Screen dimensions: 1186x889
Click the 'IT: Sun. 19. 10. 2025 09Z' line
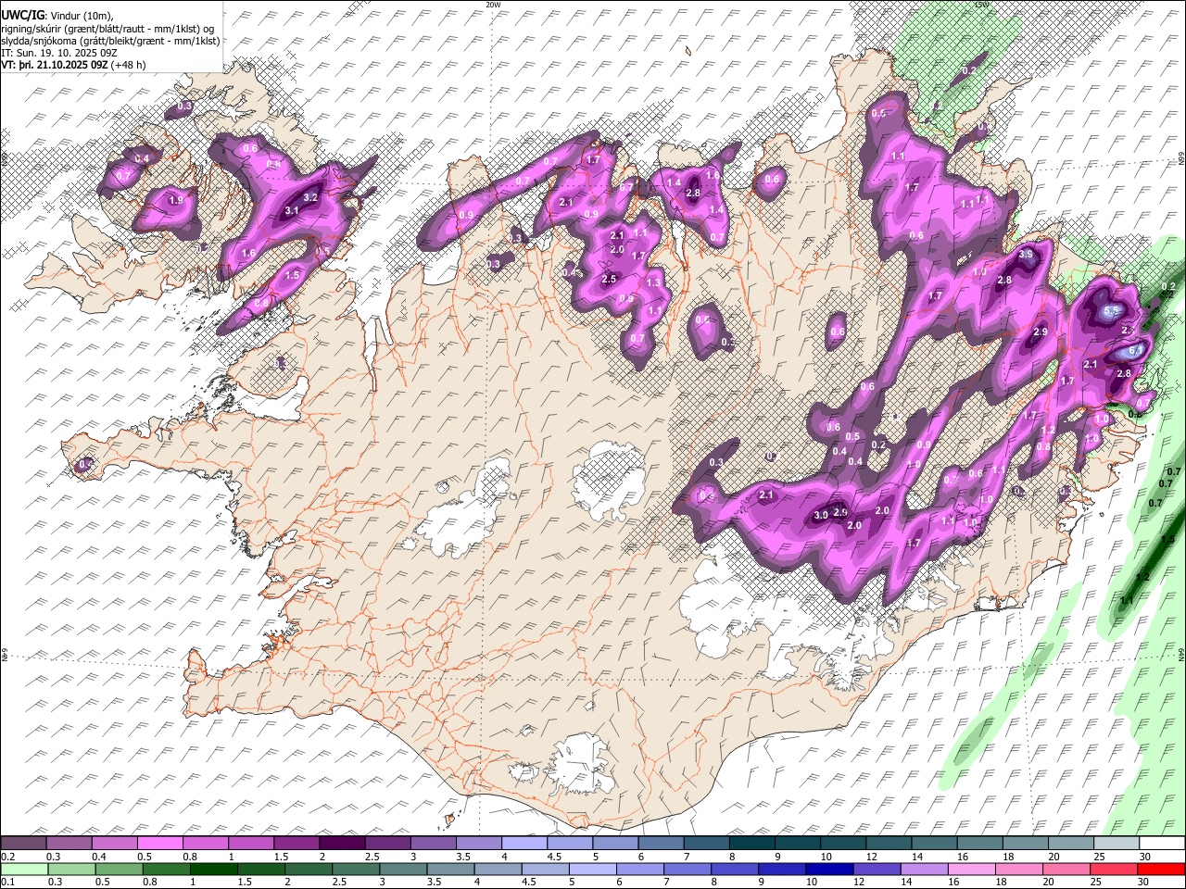(x=59, y=53)
